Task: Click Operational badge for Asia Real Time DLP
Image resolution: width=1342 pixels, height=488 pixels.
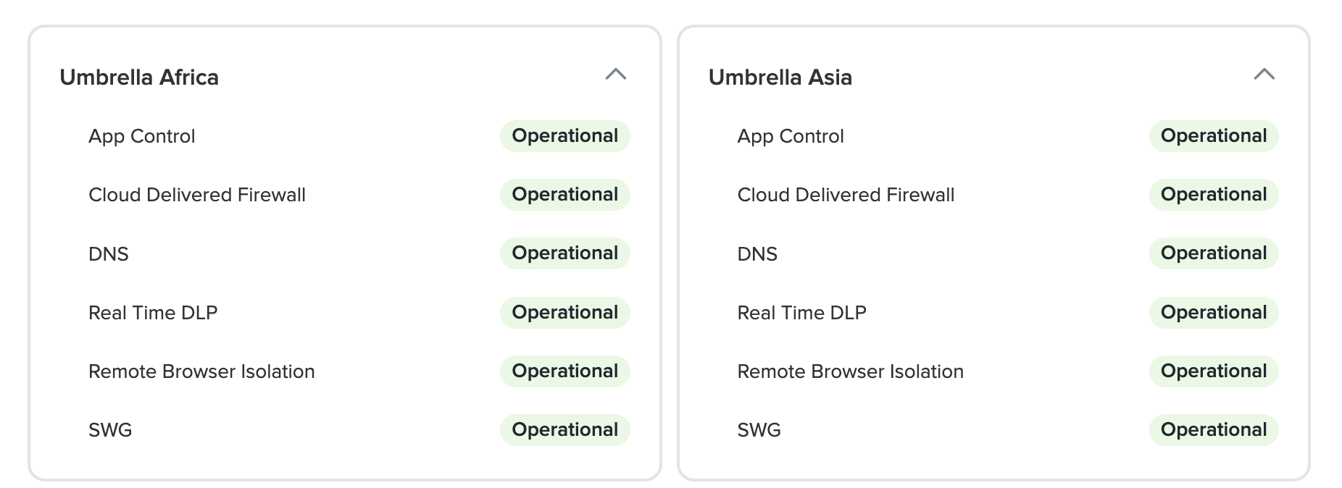Action: [1214, 313]
